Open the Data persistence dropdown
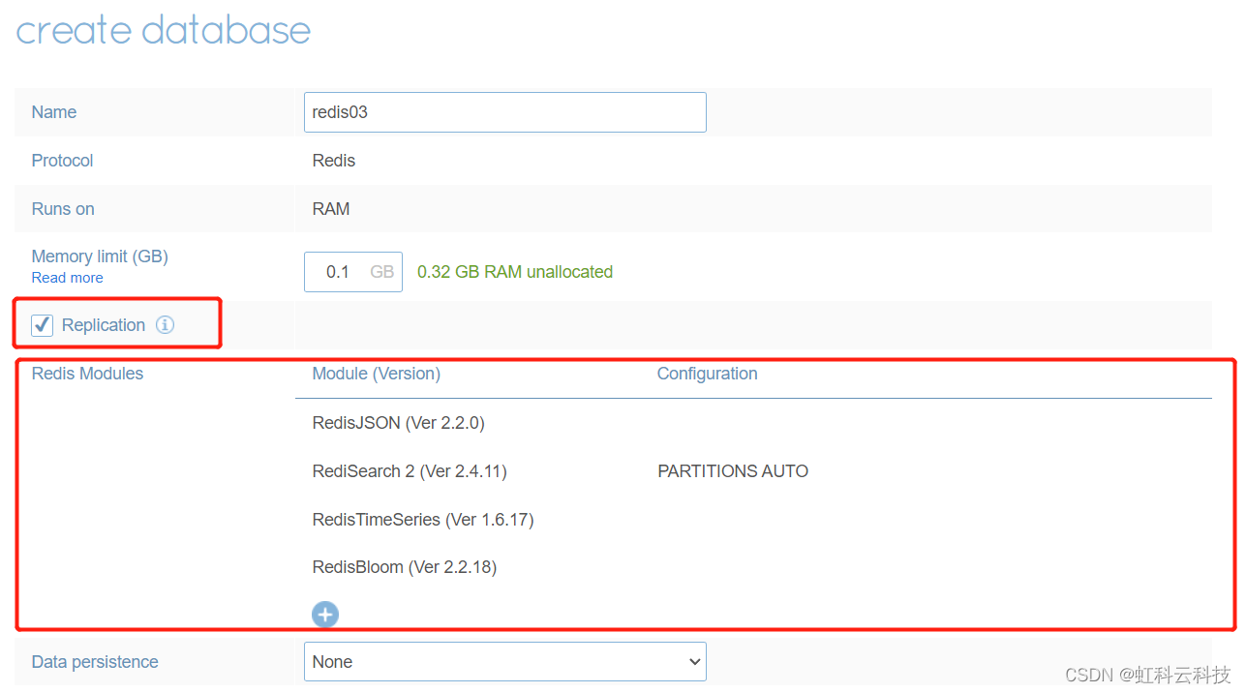This screenshot has height=693, width=1246. pos(504,662)
